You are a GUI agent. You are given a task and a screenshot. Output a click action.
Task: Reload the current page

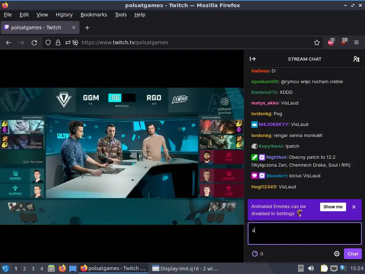point(34,43)
